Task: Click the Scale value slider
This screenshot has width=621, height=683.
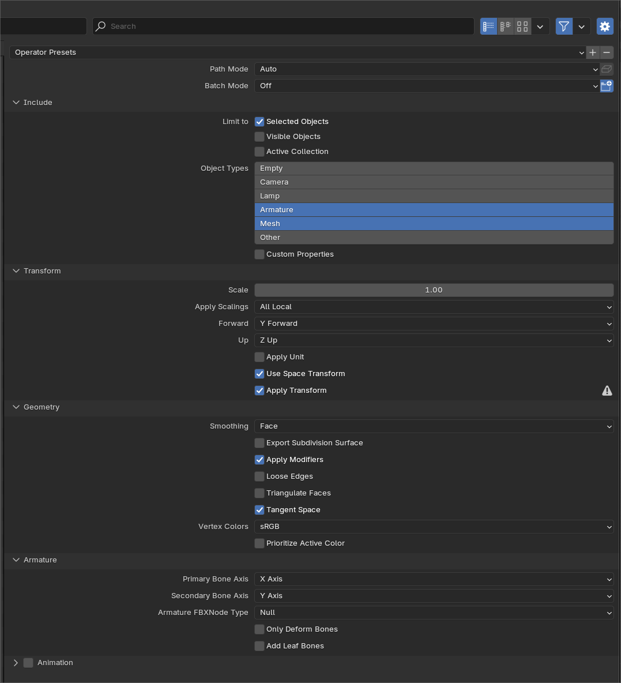Action: tap(434, 290)
